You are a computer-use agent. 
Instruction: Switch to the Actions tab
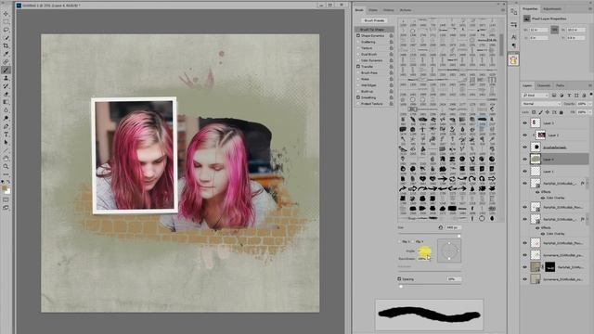point(406,10)
